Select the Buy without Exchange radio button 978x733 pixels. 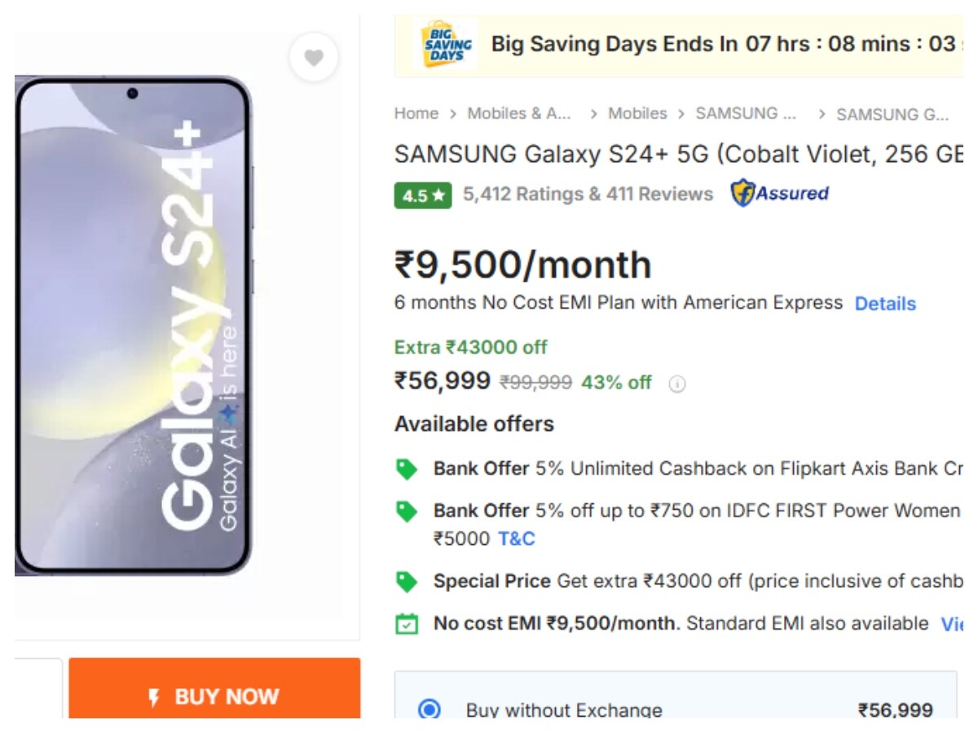coord(429,709)
